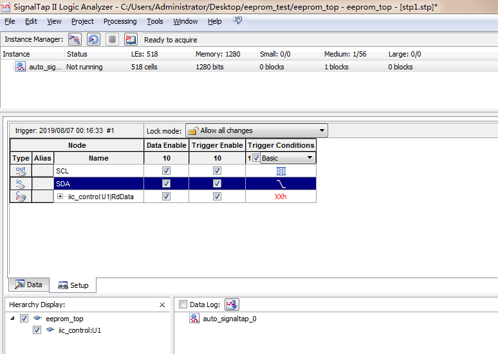Toggle RdData Data Enable checkbox
Viewport: 498px width, 354px height.
166,197
